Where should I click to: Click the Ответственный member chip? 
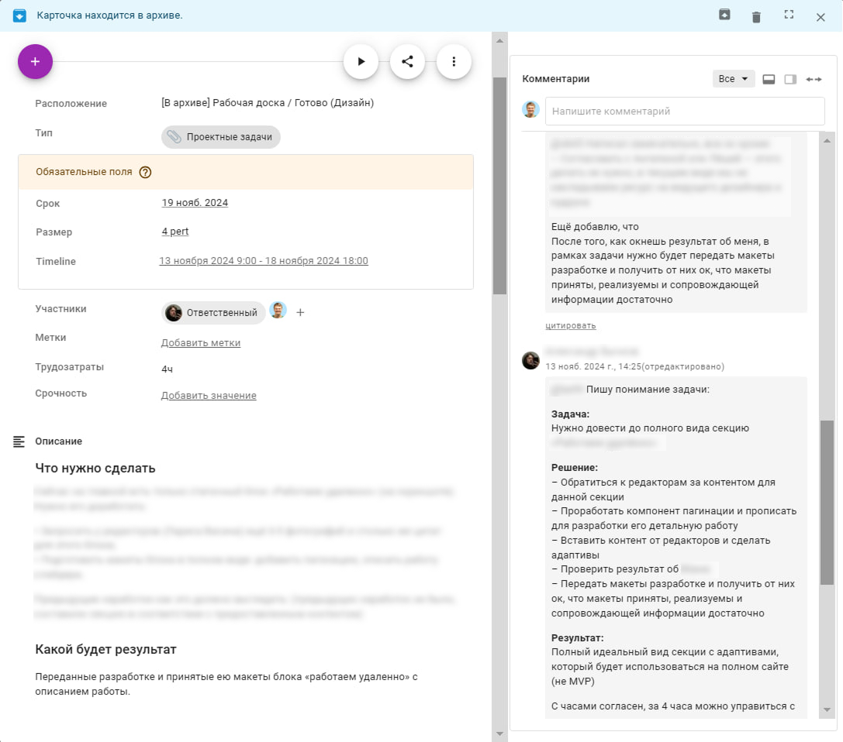213,313
